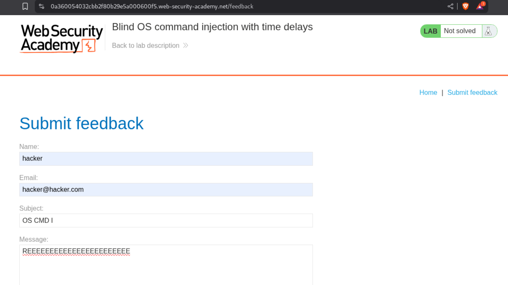Click the bookmark icon in the address bar
This screenshot has height=285, width=508.
pyautogui.click(x=25, y=6)
